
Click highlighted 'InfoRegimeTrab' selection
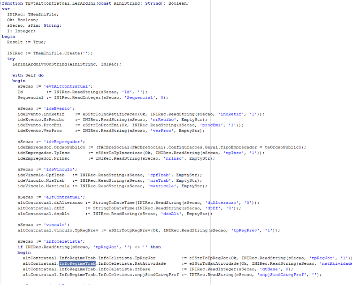(x=77, y=264)
